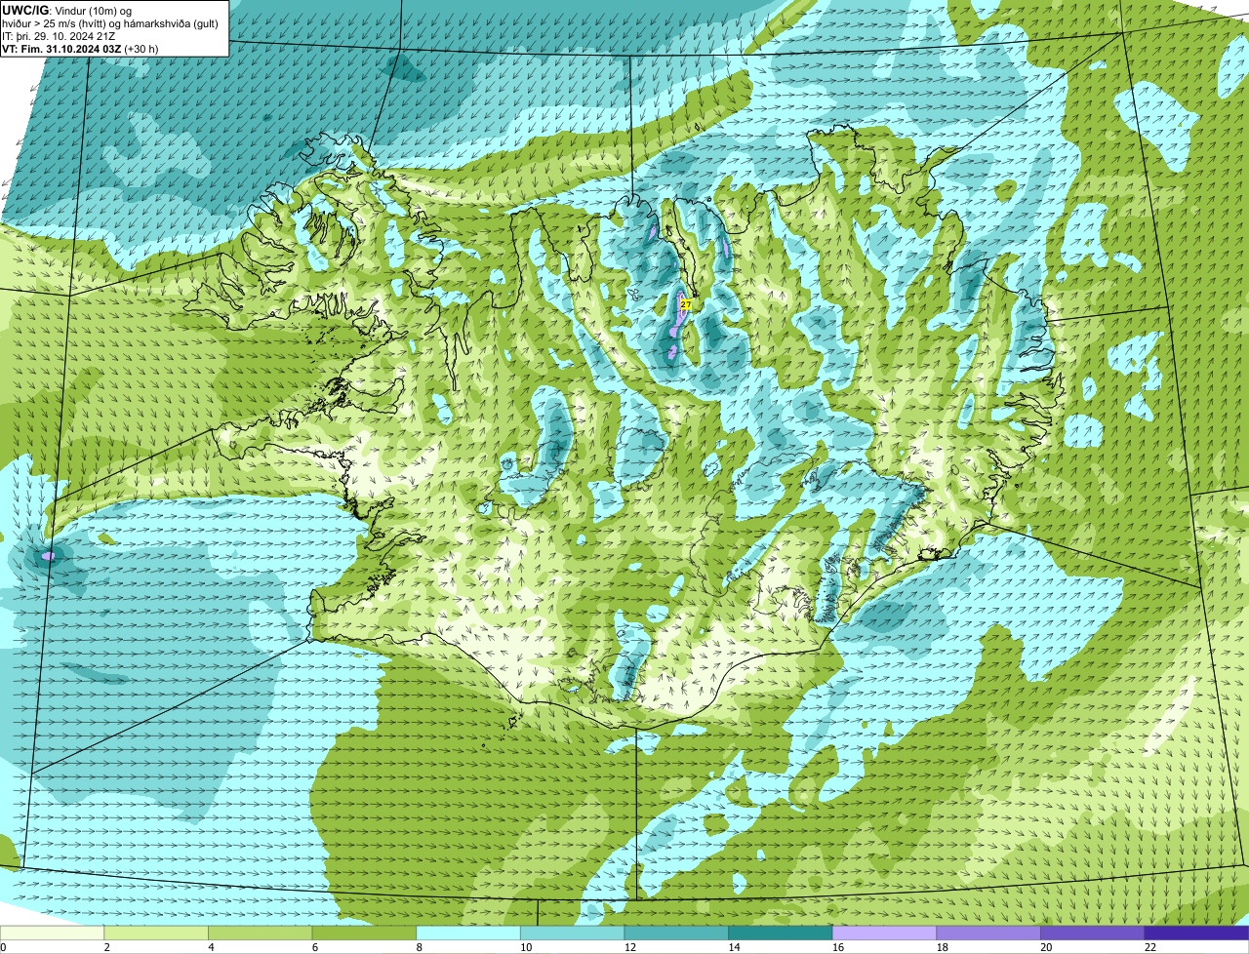Select the 20–22 m/s violet legend swatch

click(1093, 933)
